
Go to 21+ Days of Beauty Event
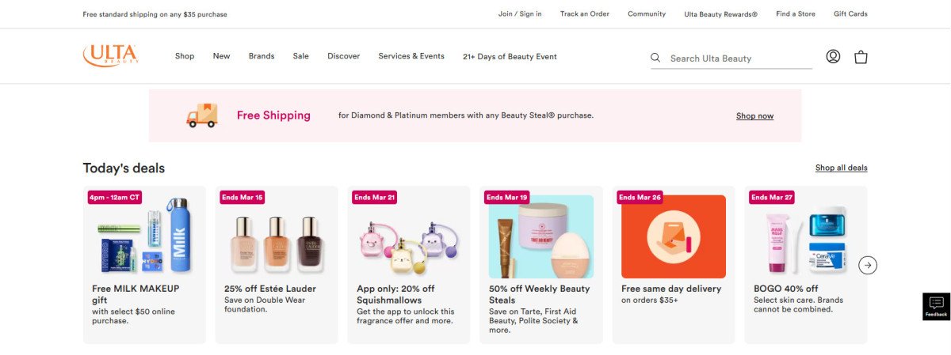coord(510,57)
